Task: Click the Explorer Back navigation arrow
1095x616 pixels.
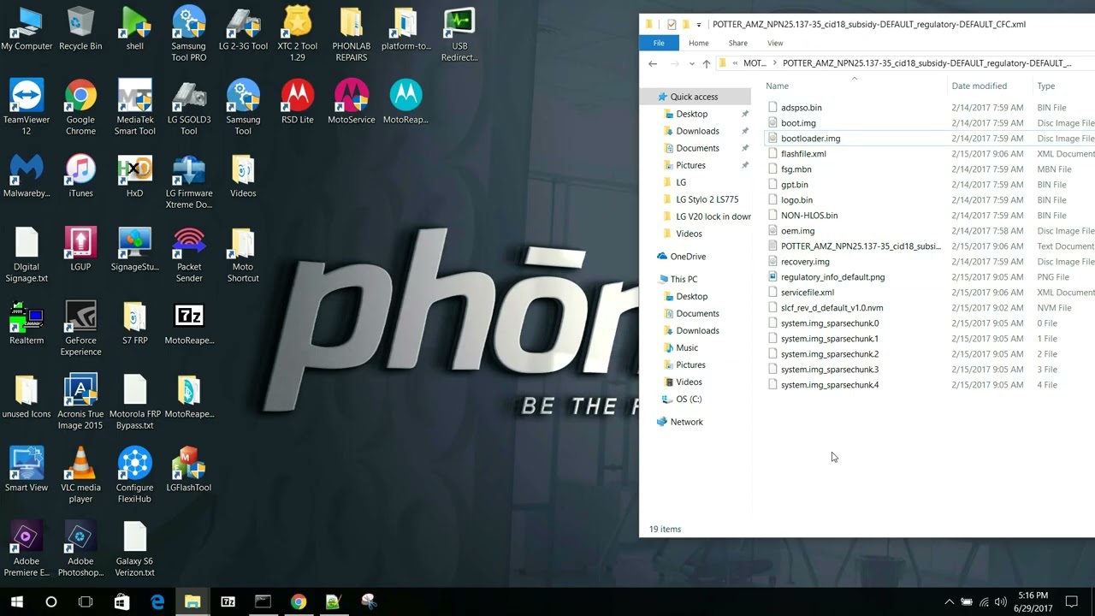Action: [653, 63]
